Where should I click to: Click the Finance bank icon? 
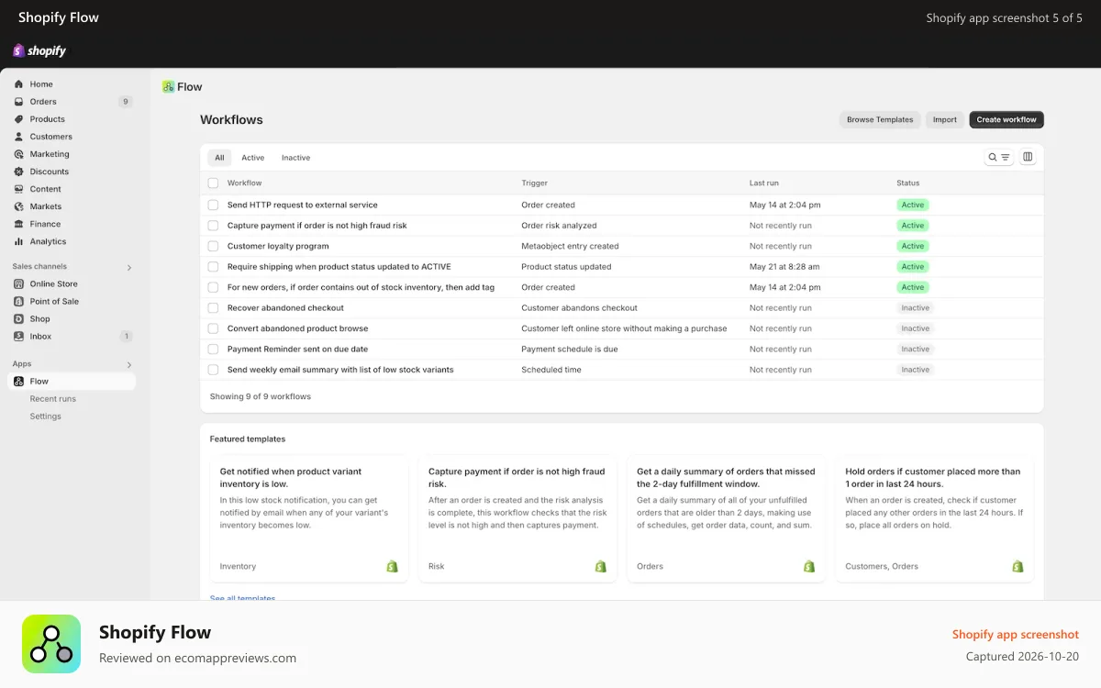point(18,224)
